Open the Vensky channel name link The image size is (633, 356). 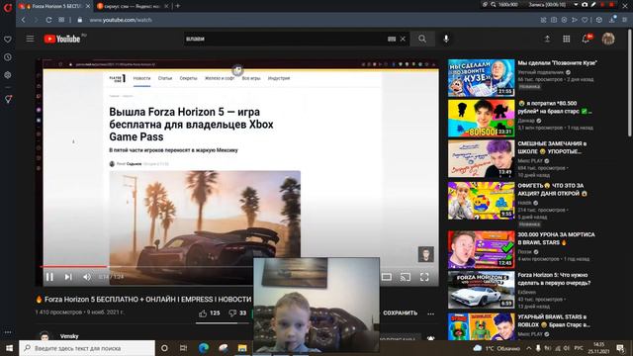tap(69, 336)
